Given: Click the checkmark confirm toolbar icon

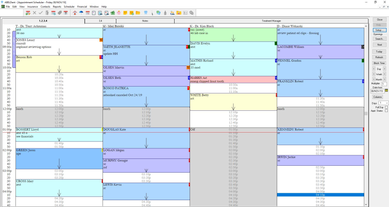Looking at the screenshot, I should coord(41,13).
